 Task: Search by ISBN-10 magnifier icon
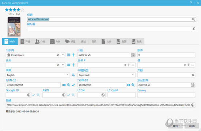[x=133, y=85]
